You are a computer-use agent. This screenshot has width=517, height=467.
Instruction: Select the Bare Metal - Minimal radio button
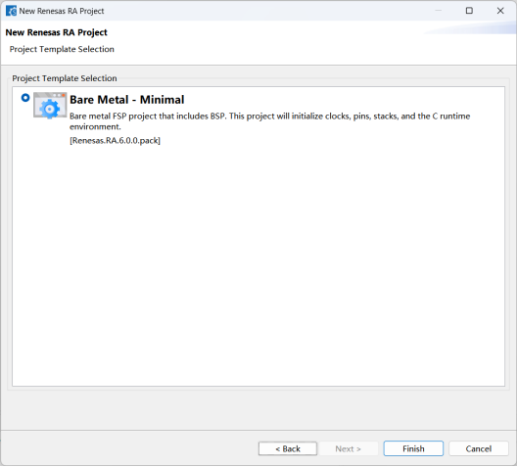click(25, 98)
